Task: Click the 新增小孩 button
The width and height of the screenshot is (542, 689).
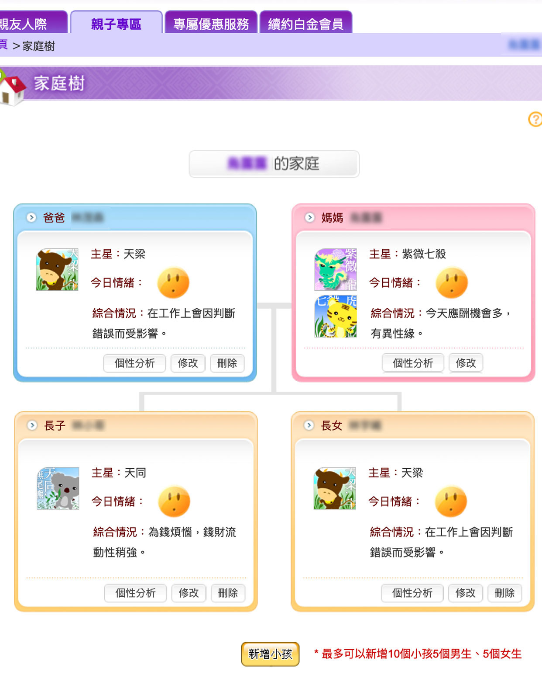Action: click(270, 654)
